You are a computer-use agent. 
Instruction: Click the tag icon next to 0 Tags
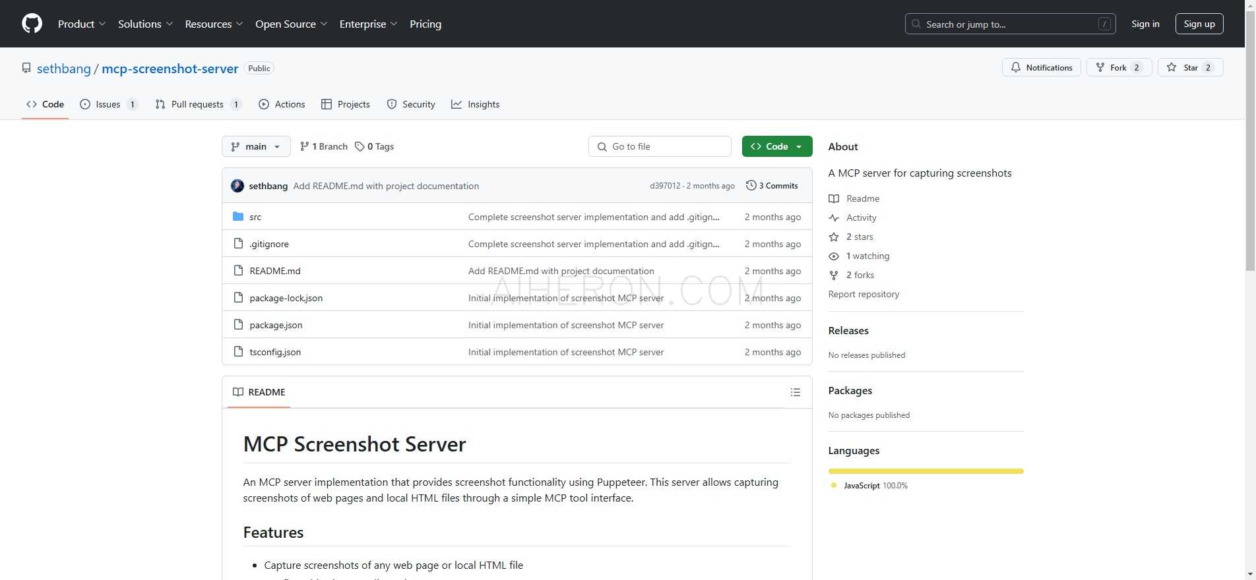(x=360, y=146)
